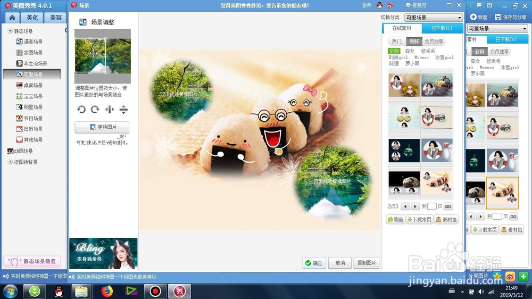Screen dimensions: 532x299
Task: Open the 美容 tab
Action: (x=56, y=18)
